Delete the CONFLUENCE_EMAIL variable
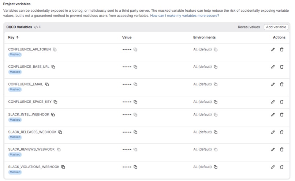295x181 pixels. click(282, 84)
